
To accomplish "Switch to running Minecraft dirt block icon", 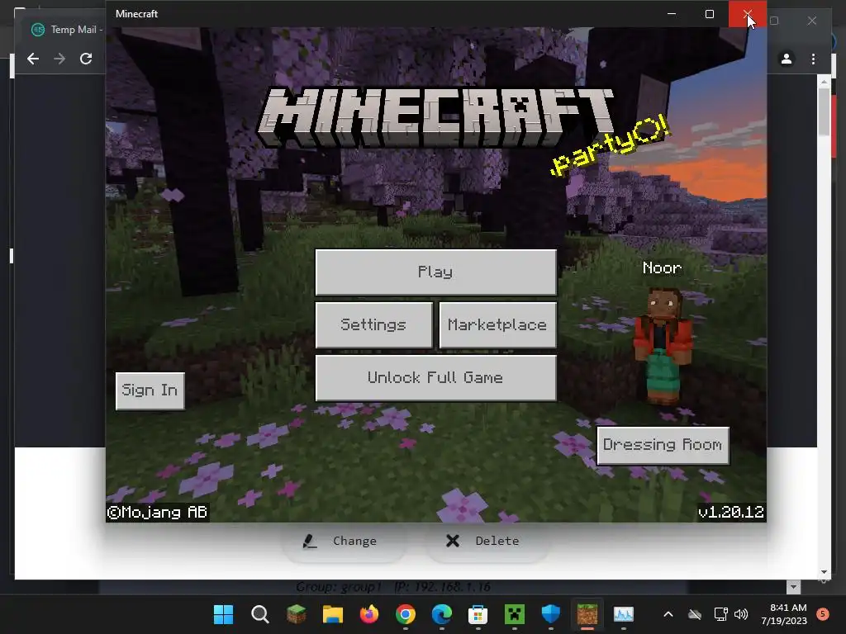I will [587, 614].
